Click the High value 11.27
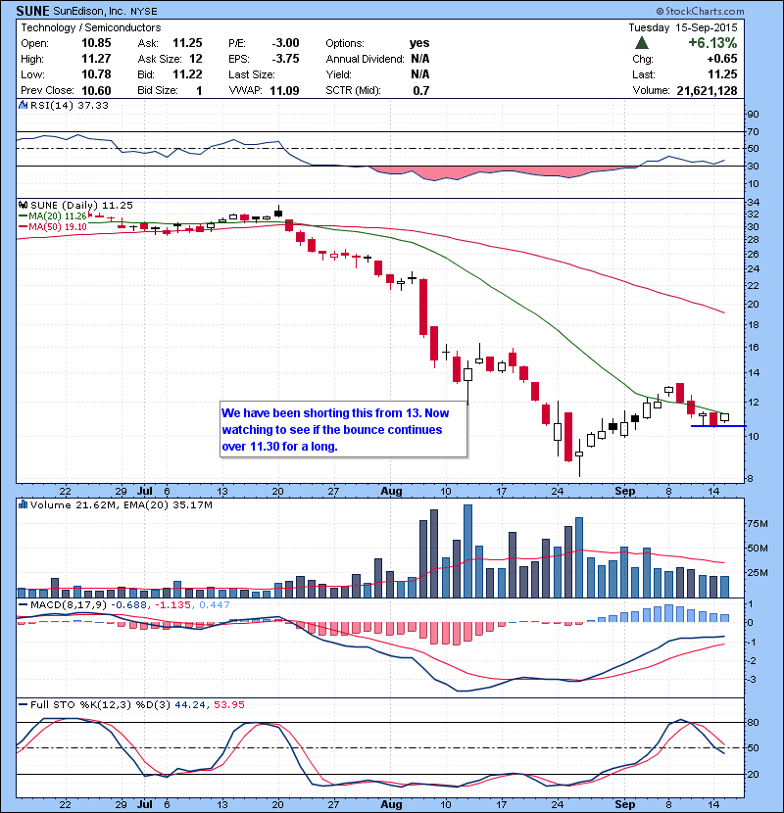This screenshot has width=784, height=813. [96, 59]
